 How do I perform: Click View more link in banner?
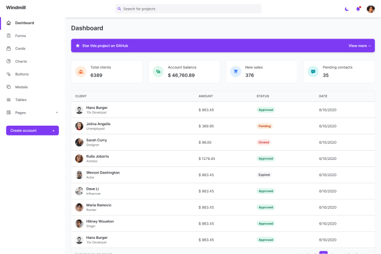(x=360, y=46)
